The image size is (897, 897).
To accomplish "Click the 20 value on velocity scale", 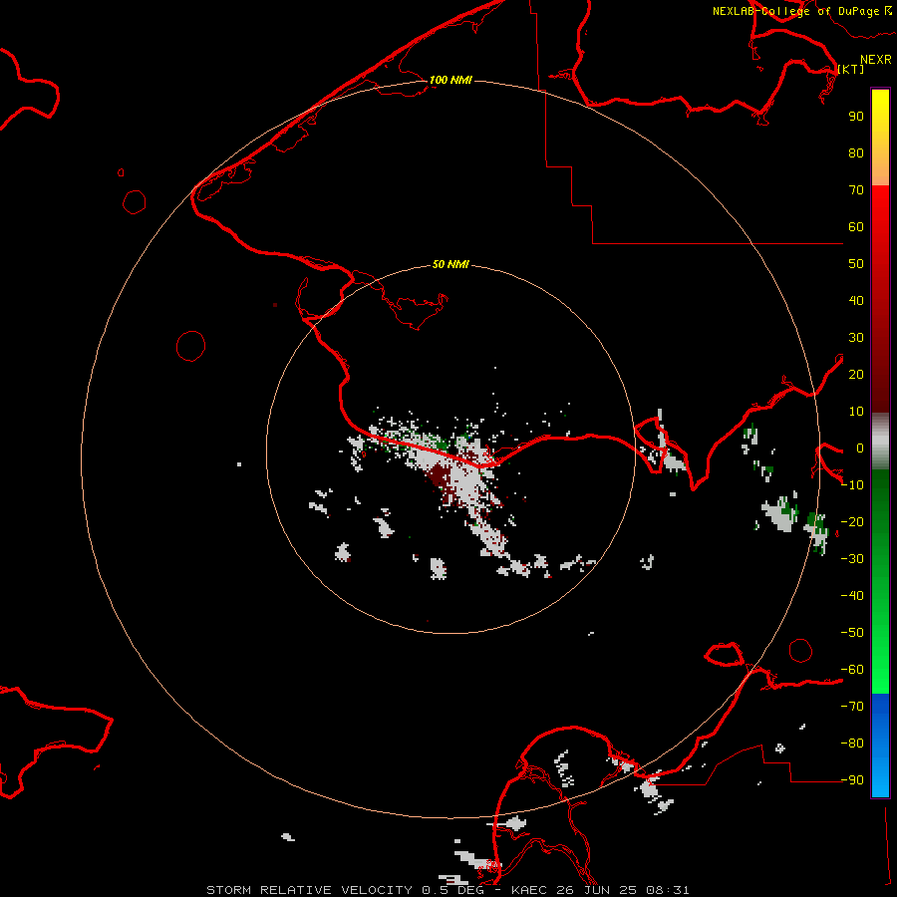I will 856,374.
